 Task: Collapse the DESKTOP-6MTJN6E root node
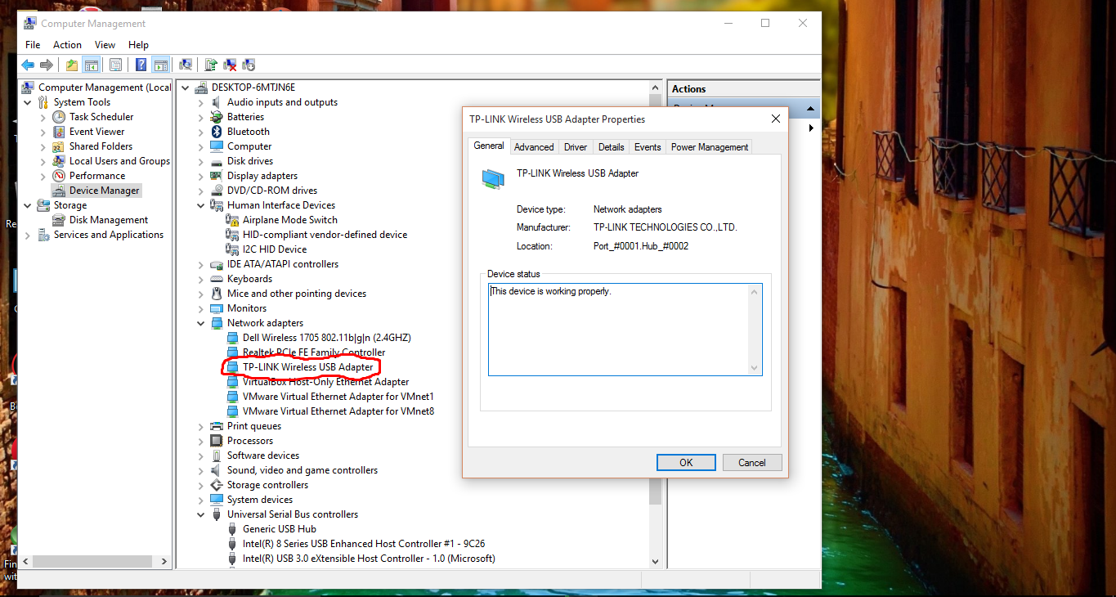(x=186, y=88)
